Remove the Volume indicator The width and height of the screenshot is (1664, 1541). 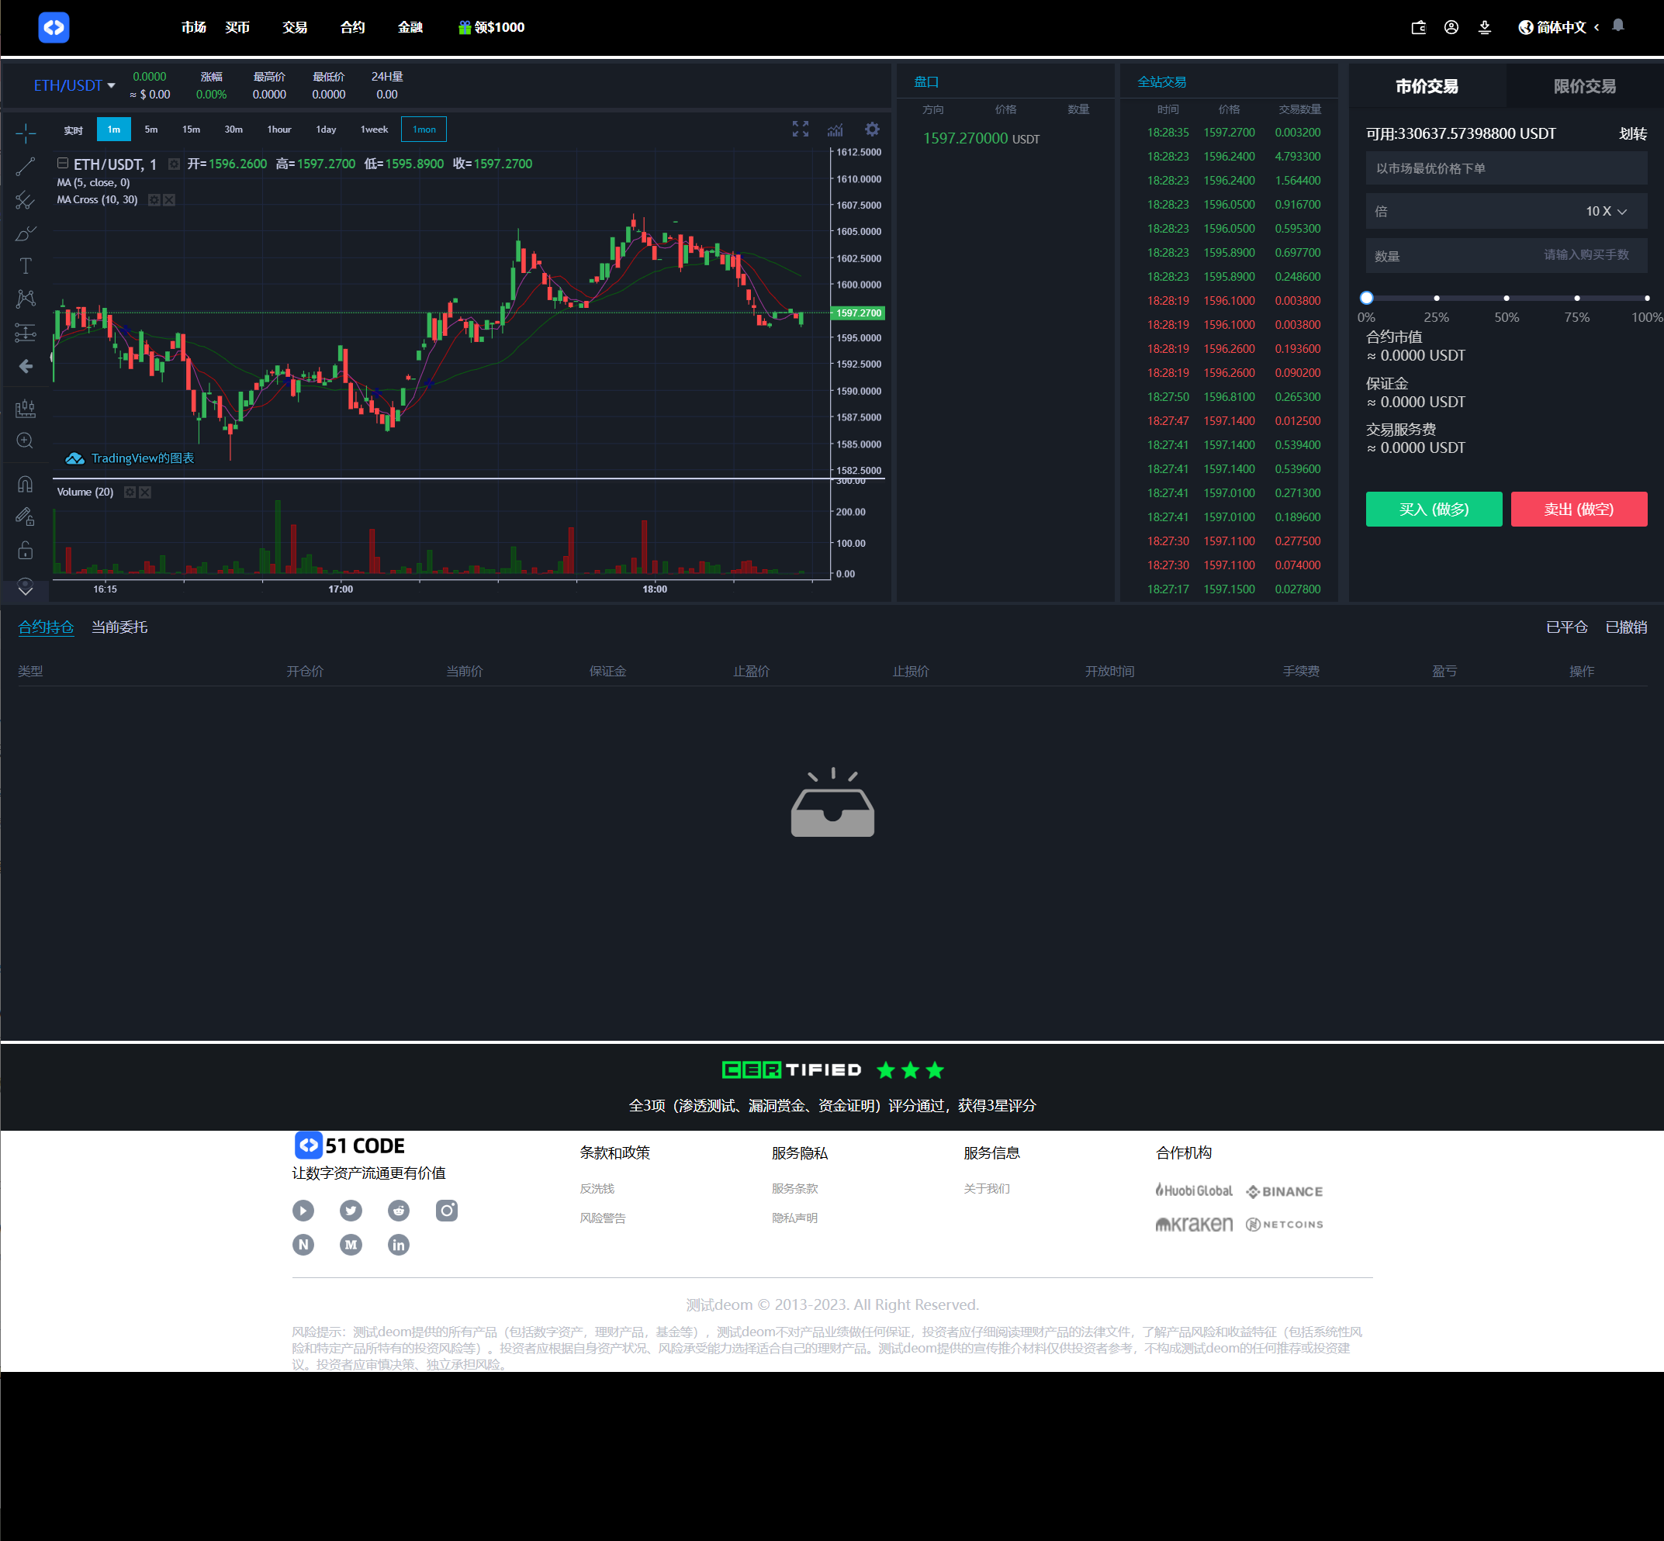pos(145,492)
